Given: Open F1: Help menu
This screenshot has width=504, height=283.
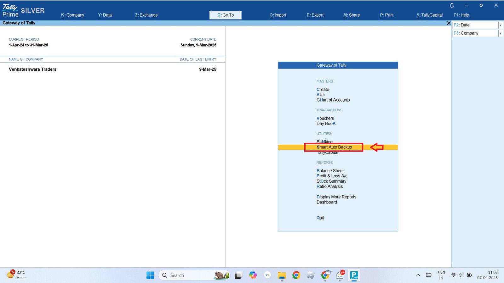Looking at the screenshot, I should (x=461, y=15).
